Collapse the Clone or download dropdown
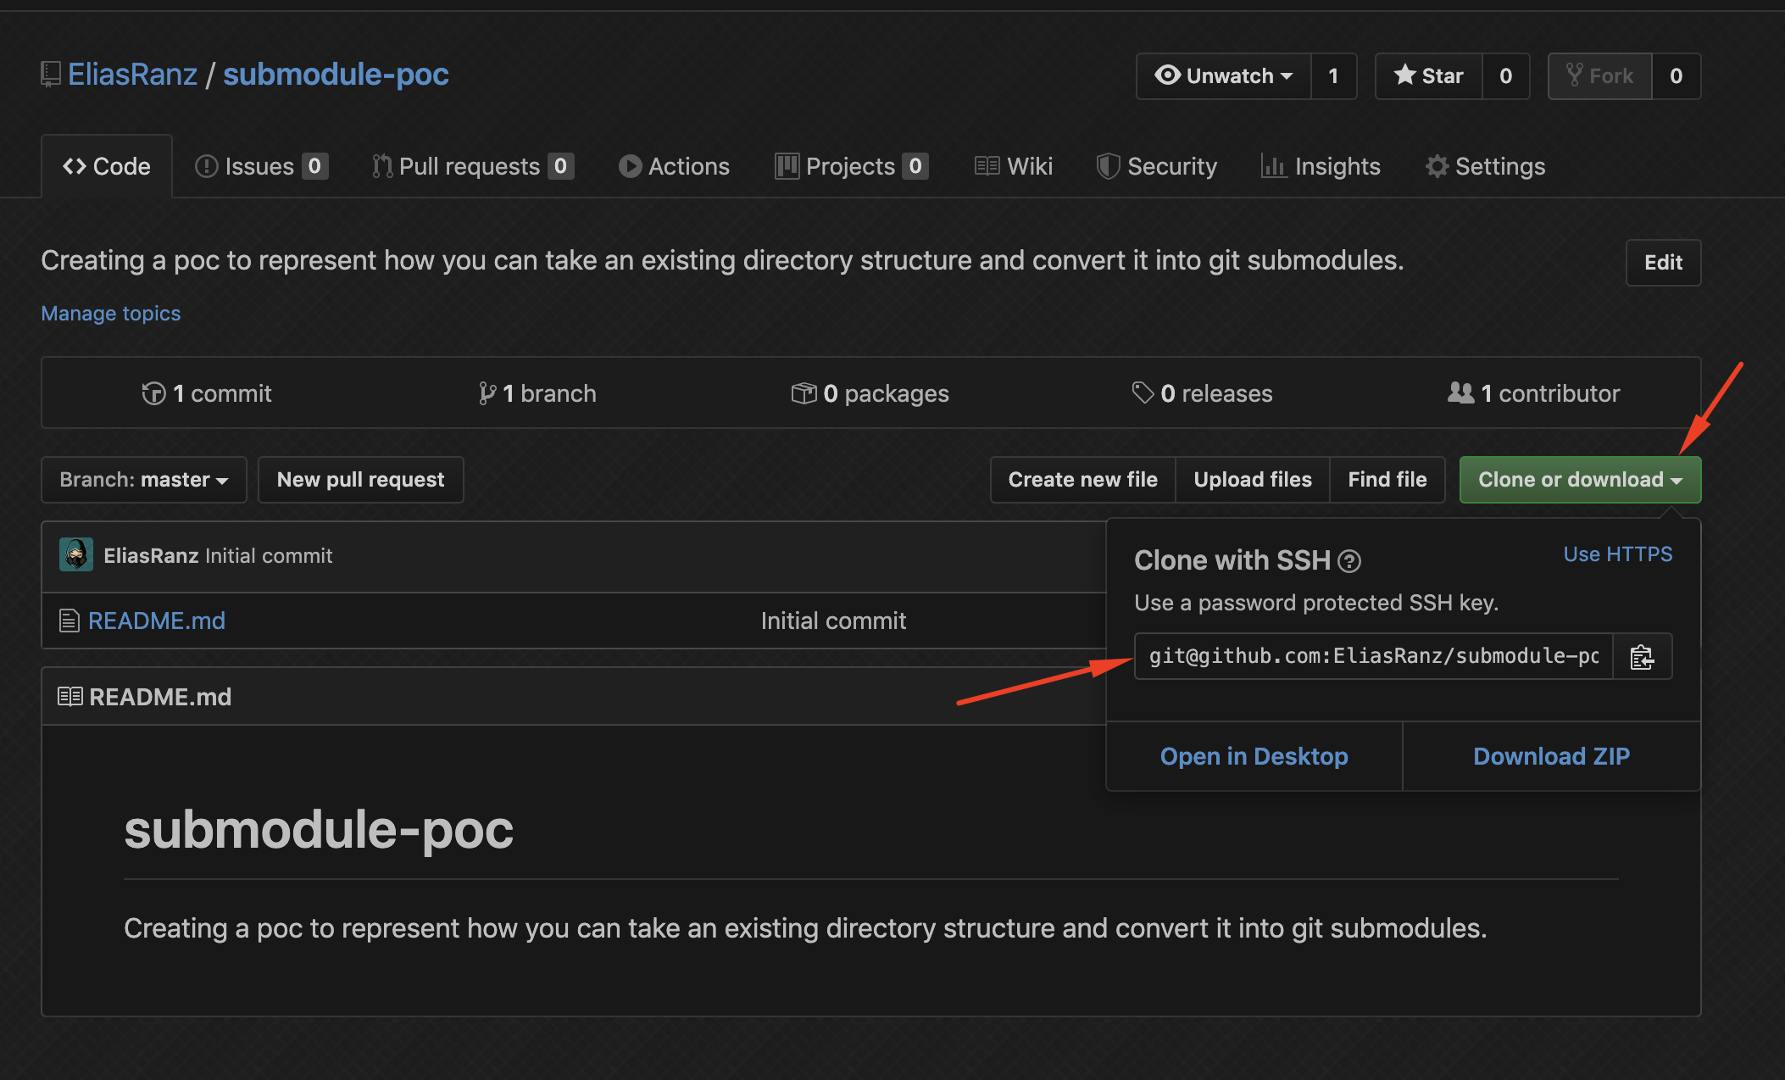 tap(1580, 480)
